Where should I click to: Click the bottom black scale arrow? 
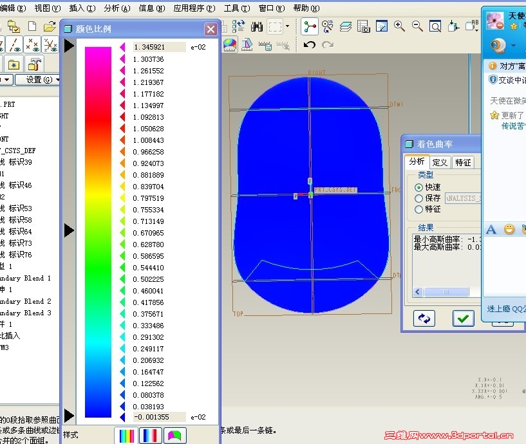69,416
